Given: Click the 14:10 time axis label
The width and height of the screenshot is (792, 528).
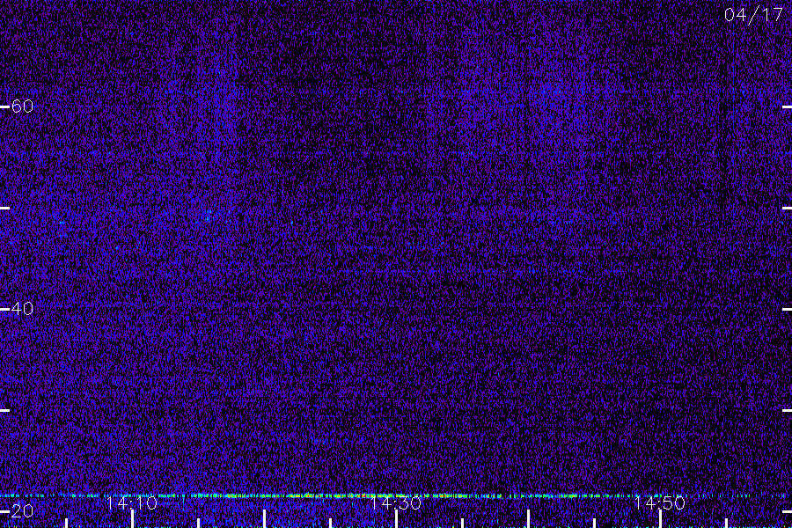Looking at the screenshot, I should click(132, 503).
